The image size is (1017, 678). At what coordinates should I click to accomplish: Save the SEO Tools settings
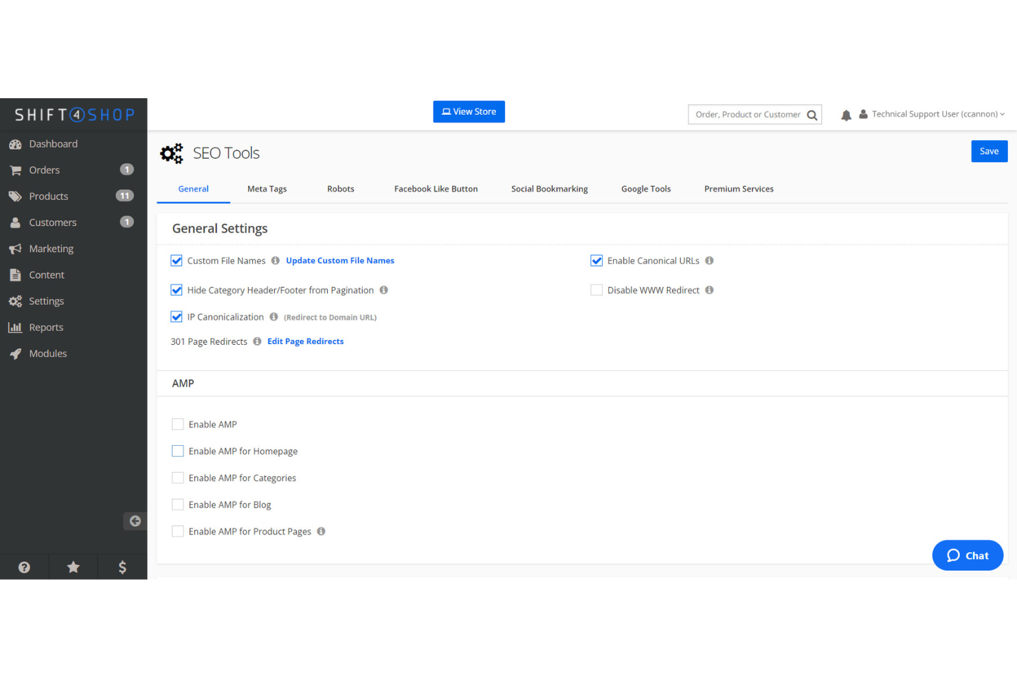click(x=989, y=151)
